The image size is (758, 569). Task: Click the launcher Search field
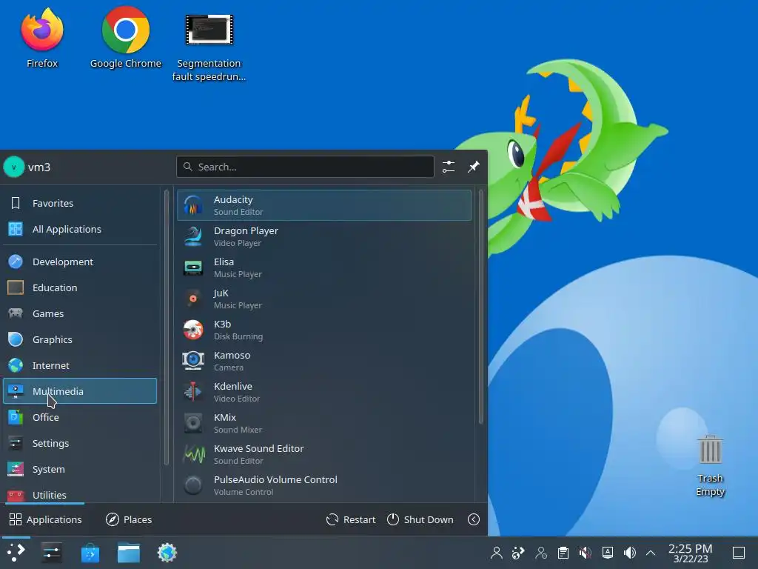[x=305, y=167]
